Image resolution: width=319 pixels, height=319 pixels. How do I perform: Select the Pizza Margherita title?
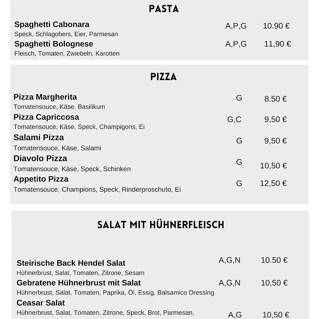(x=45, y=97)
